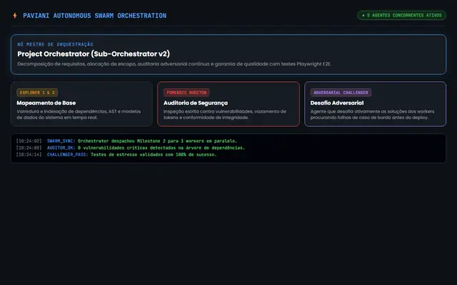This screenshot has height=285, width=457.
Task: Click the Testes de estresse validados log message
Action: [x=154, y=155]
